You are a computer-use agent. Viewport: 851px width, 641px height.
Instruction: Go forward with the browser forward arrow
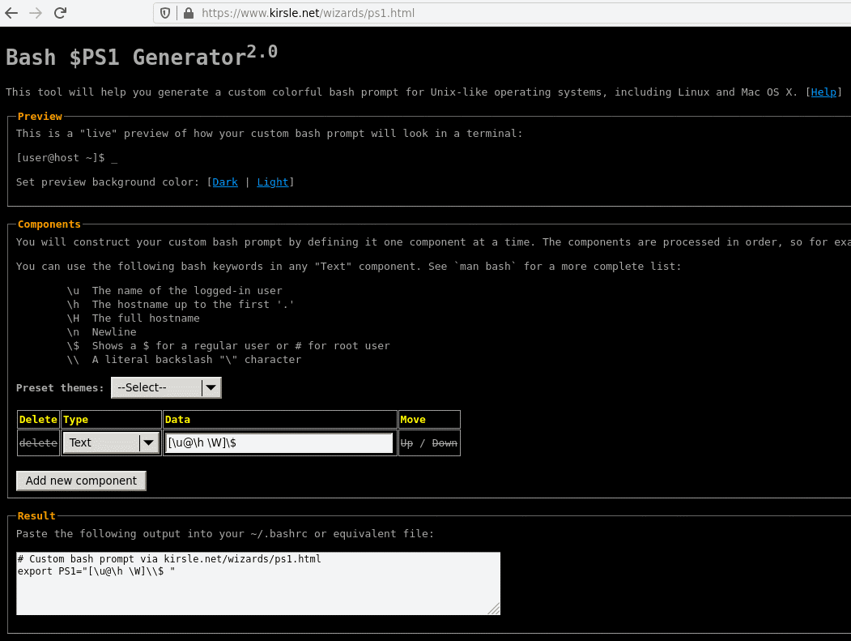(x=36, y=13)
